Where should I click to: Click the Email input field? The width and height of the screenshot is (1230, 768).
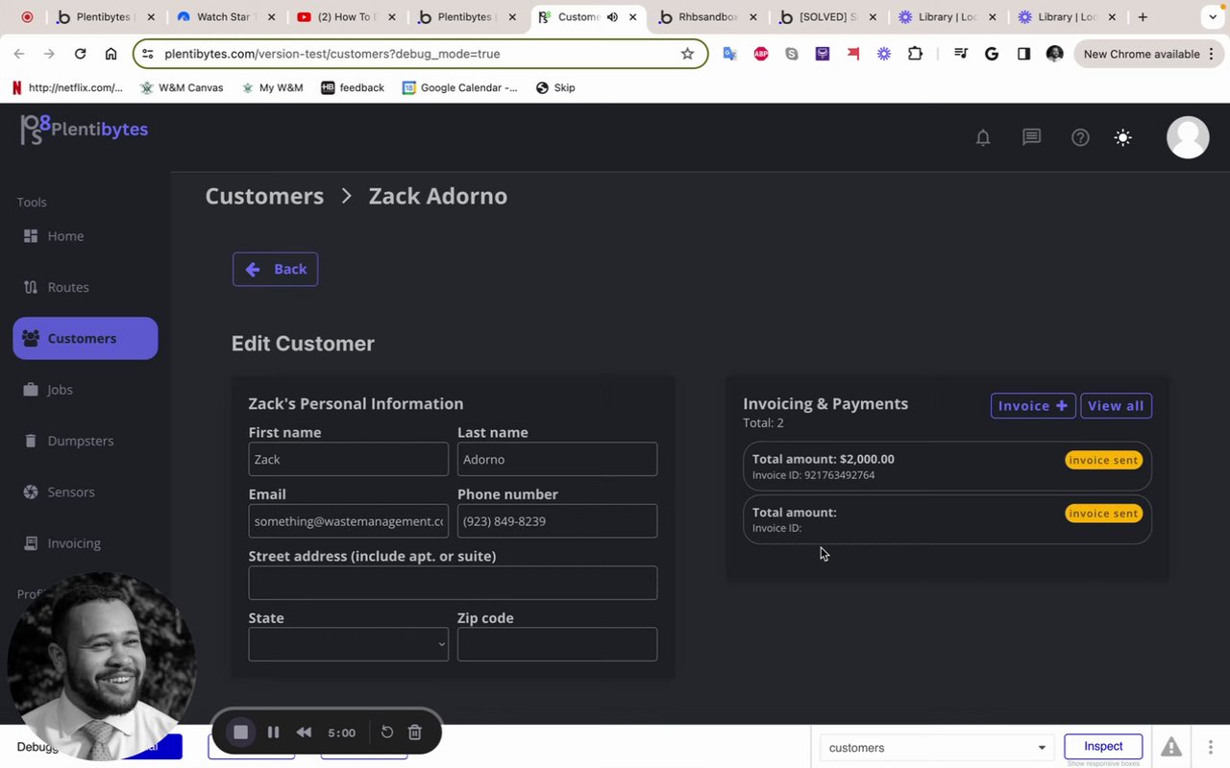[x=348, y=521]
